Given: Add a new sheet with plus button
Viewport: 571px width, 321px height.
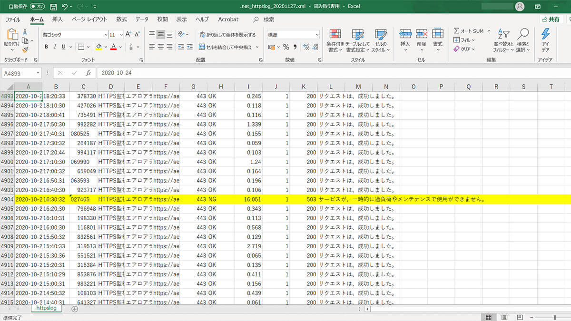Looking at the screenshot, I should 74,309.
